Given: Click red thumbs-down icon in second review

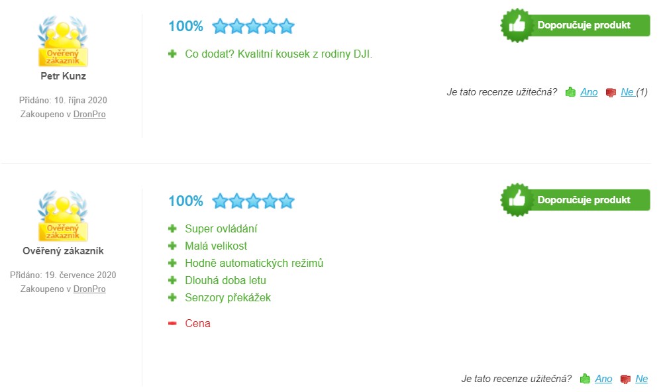Looking at the screenshot, I should tap(625, 379).
